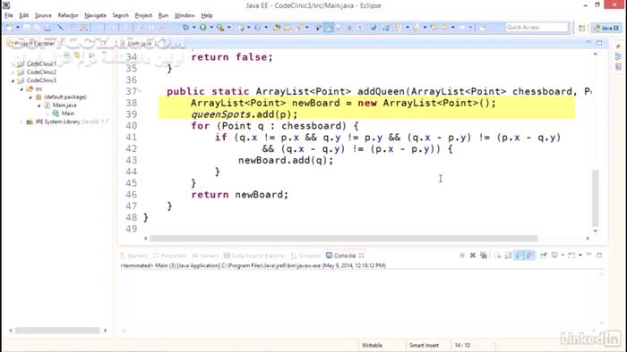Click Project Explorer horizontal scrollbar thumb
This screenshot has width=627, height=352.
tap(57, 331)
